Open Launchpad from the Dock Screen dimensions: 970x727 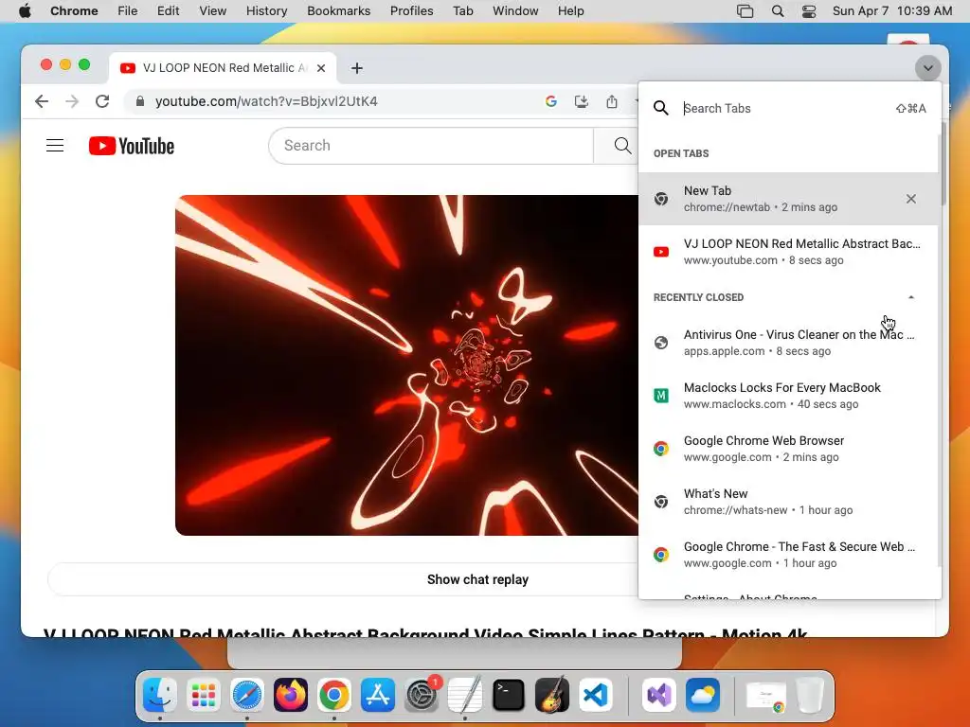(x=203, y=695)
